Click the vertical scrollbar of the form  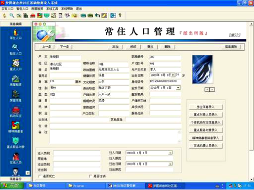(251, 101)
